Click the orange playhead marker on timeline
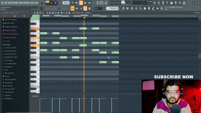Viewport: 201px width, 113px height. pyautogui.click(x=84, y=18)
